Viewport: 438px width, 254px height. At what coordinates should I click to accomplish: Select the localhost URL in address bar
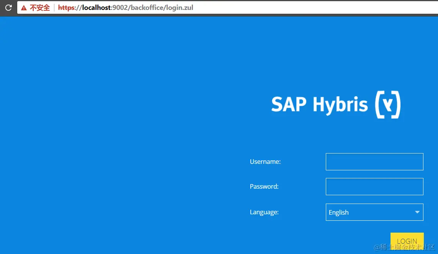(126, 8)
